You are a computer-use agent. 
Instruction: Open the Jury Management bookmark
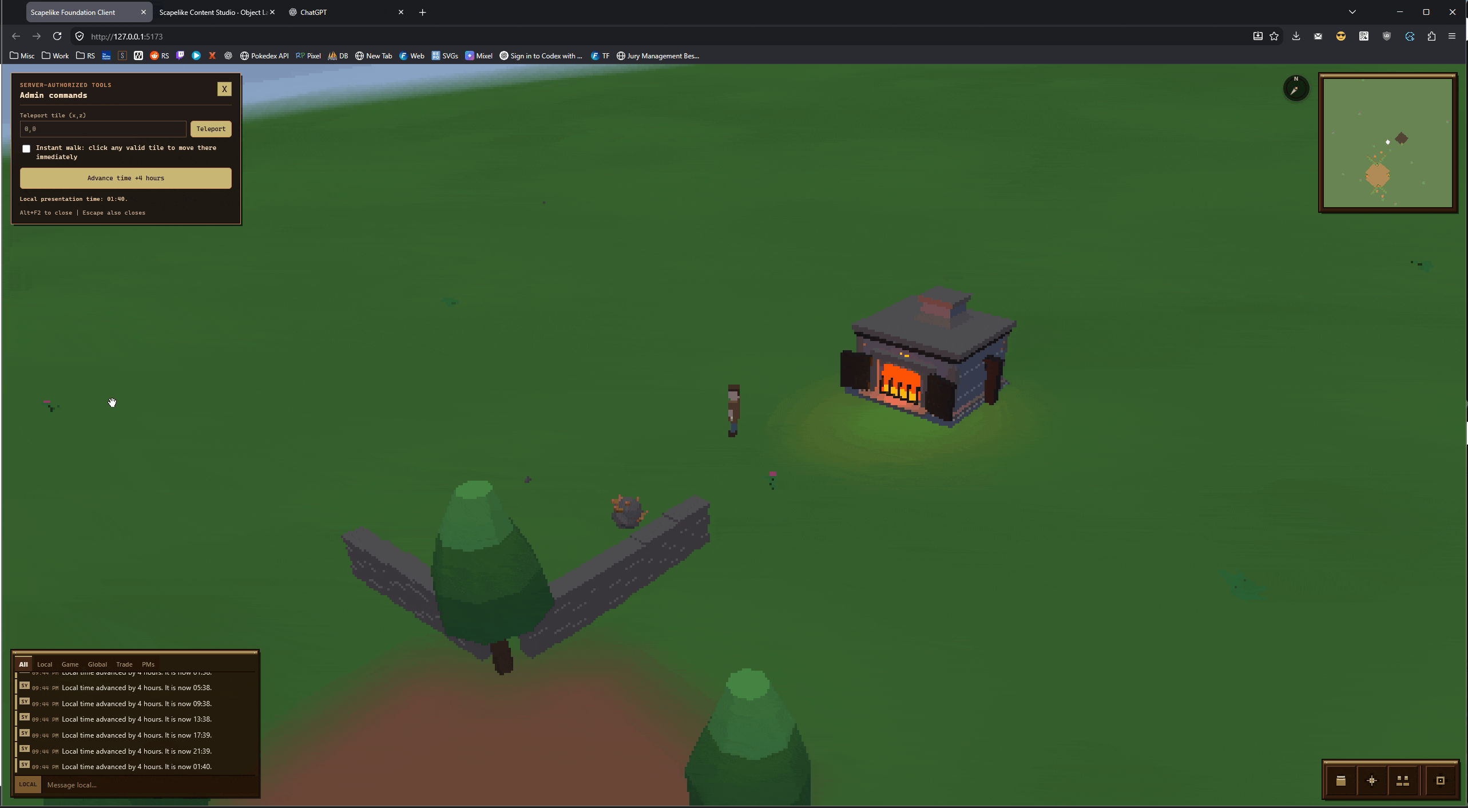click(658, 56)
